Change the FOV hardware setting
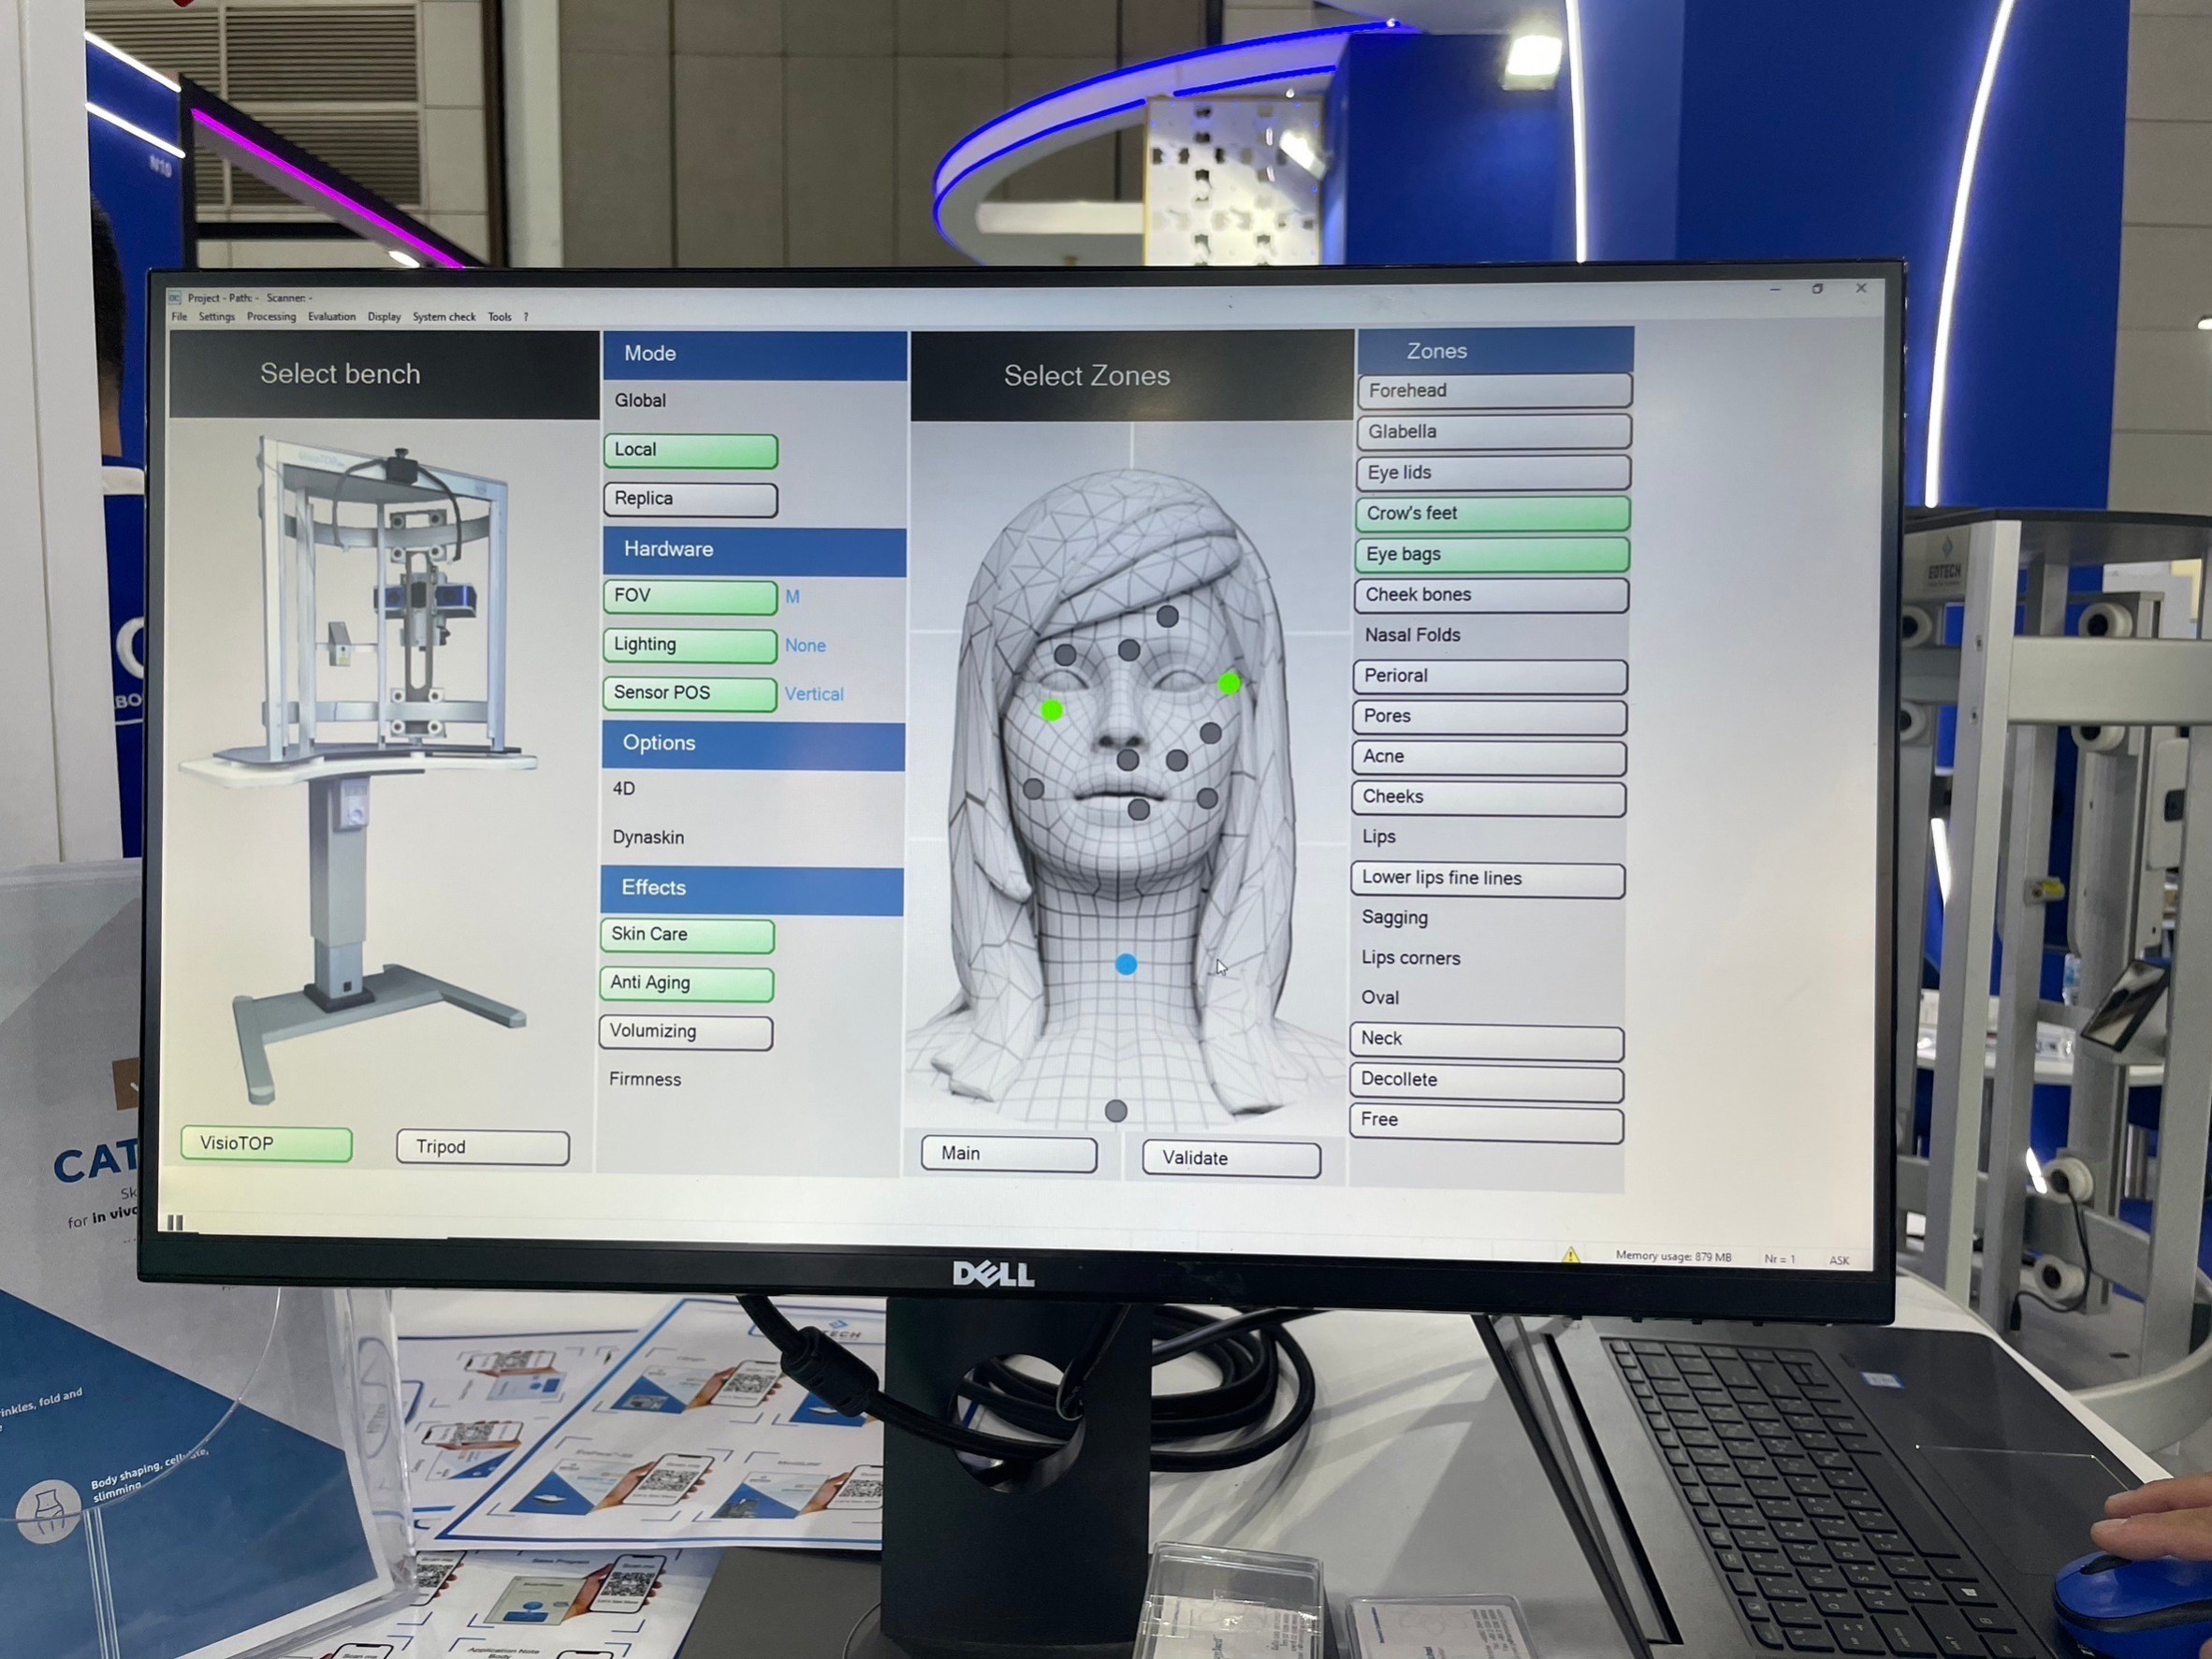Viewport: 2212px width, 1659px height. 690,596
